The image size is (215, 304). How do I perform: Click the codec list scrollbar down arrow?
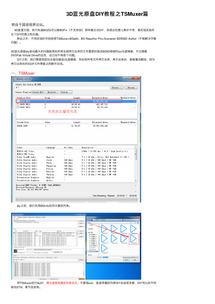click(x=136, y=180)
